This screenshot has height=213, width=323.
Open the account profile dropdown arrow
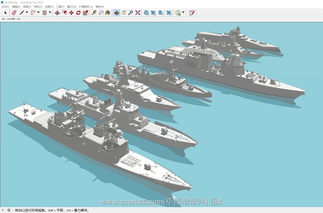pyautogui.click(x=183, y=12)
